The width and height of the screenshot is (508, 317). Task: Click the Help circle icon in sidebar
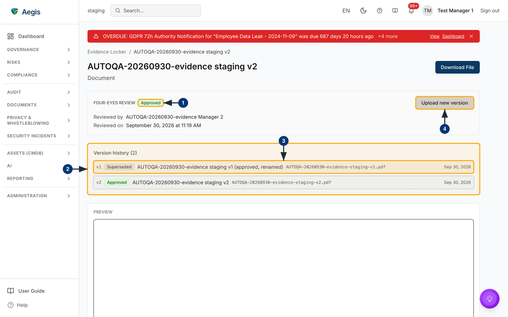tap(11, 305)
